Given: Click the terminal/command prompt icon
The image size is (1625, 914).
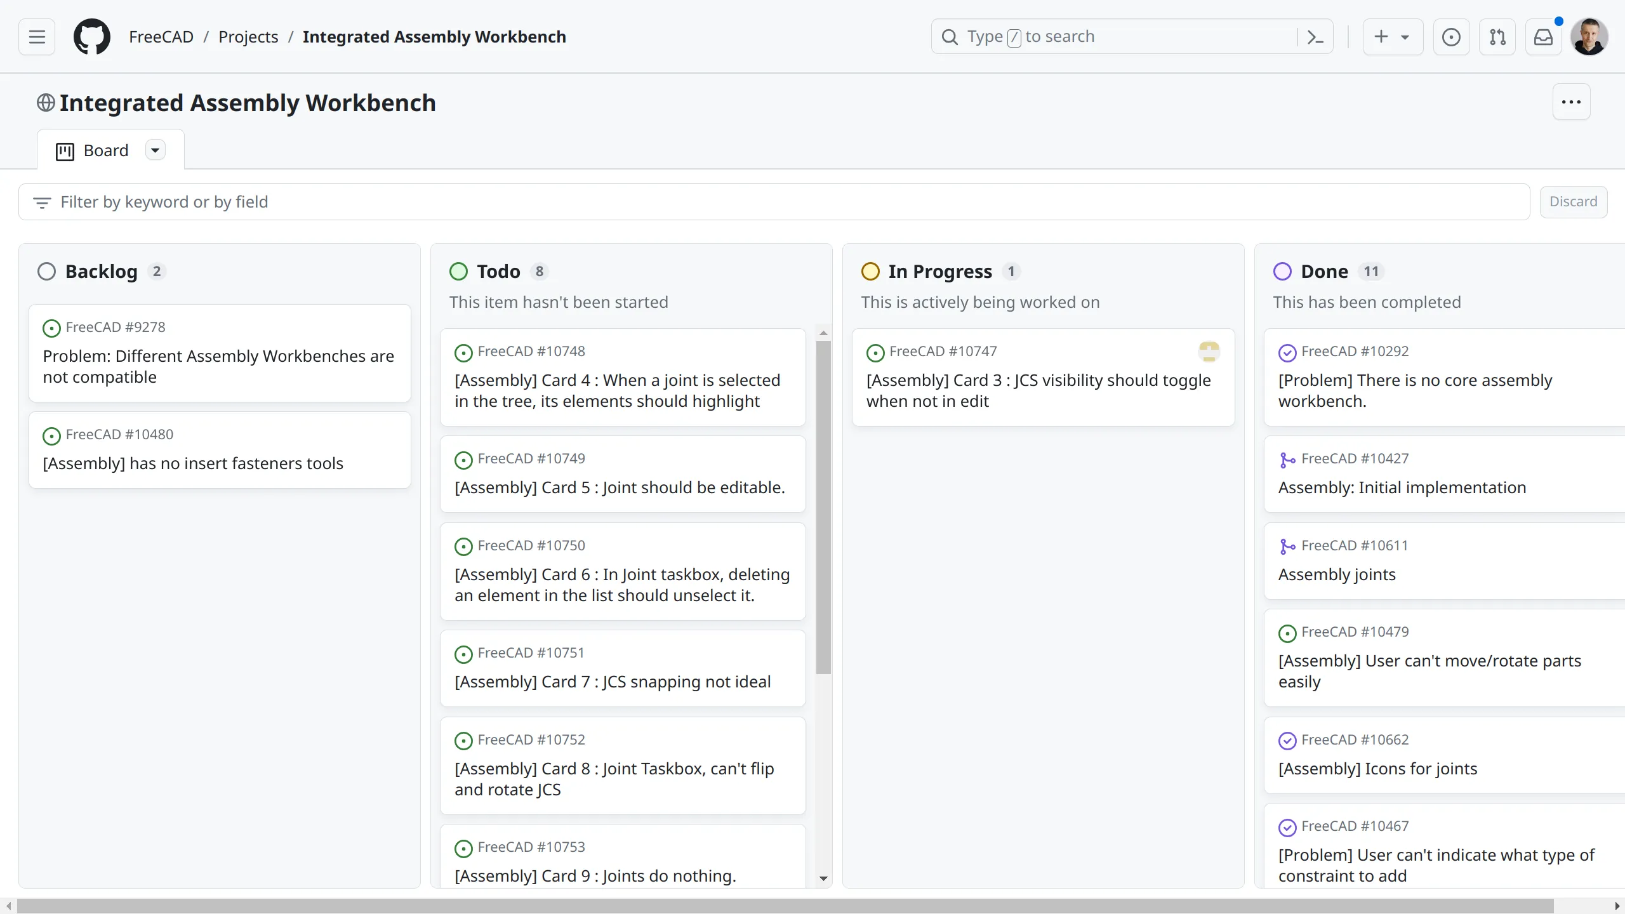Looking at the screenshot, I should click(1315, 36).
